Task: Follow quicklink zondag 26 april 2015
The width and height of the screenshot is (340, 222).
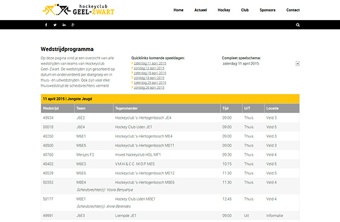Action: pyautogui.click(x=149, y=87)
